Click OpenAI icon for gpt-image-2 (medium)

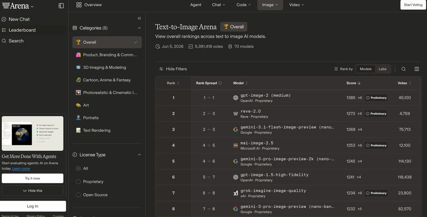tap(236, 98)
